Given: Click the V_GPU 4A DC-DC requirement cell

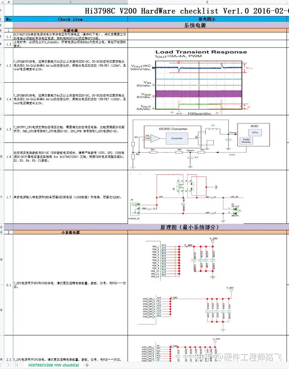Looking at the screenshot, I should (x=70, y=99).
